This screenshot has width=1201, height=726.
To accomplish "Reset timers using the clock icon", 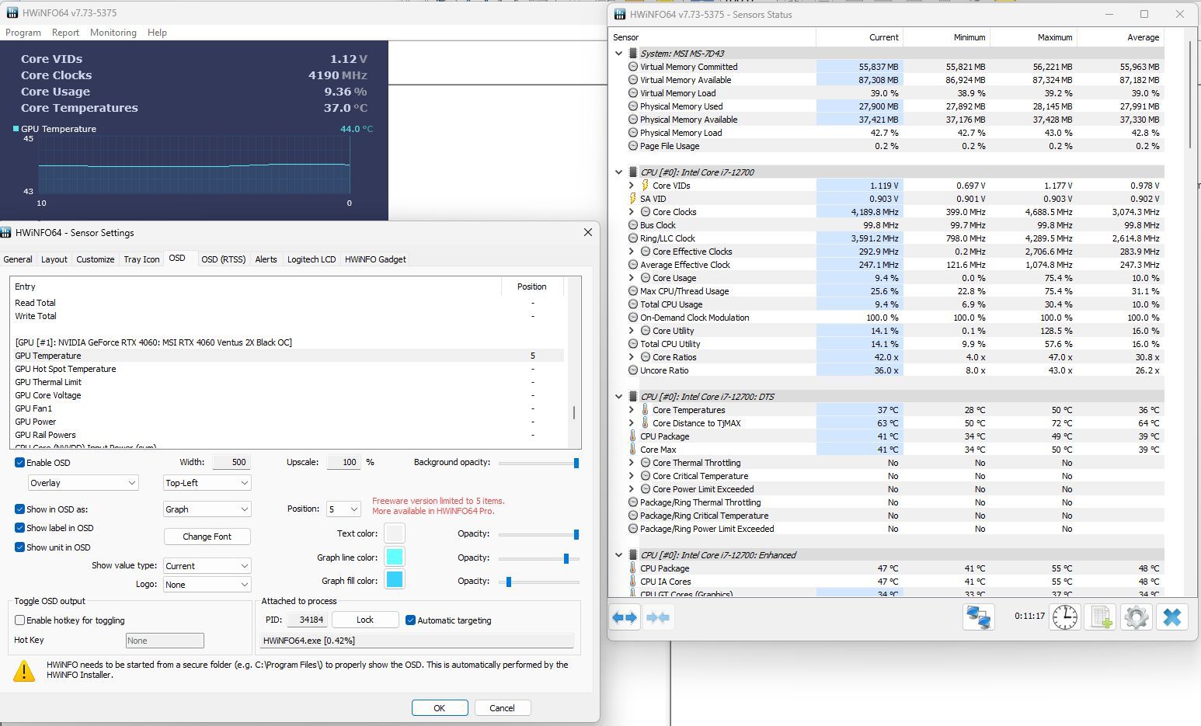I will [x=1064, y=617].
